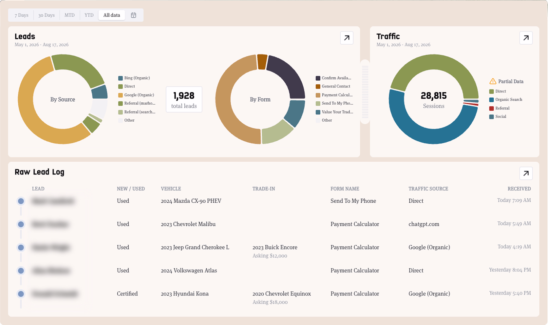The height and width of the screenshot is (325, 548).
Task: Click the Partial Data warning icon
Action: pos(493,81)
